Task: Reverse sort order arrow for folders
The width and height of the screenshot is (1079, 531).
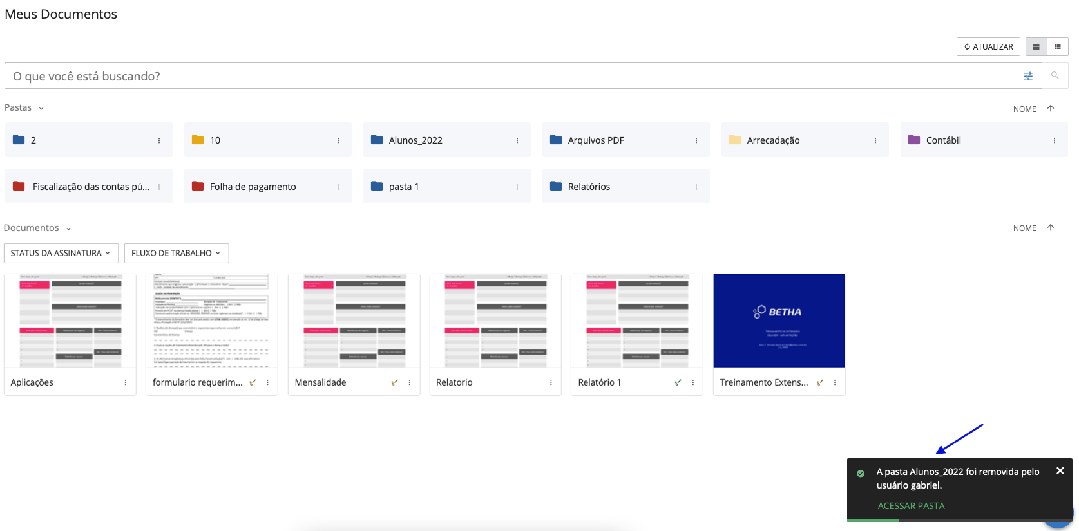Action: pyautogui.click(x=1051, y=109)
